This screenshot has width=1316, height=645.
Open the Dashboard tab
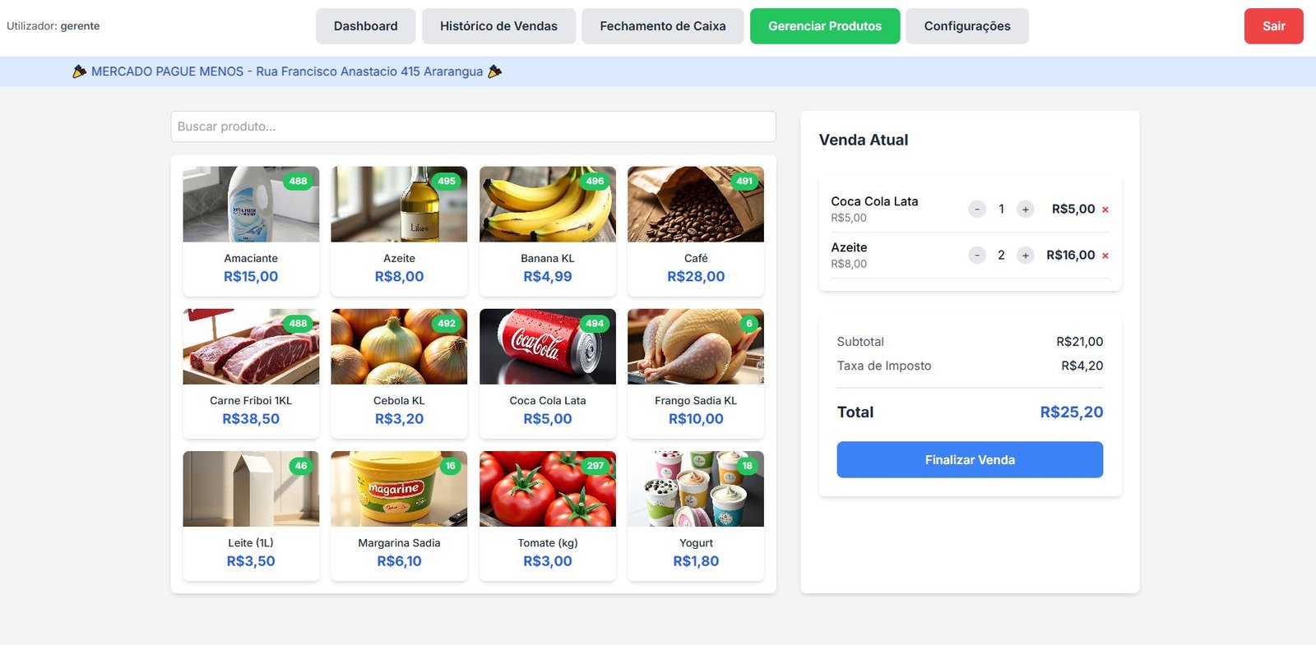pos(365,26)
